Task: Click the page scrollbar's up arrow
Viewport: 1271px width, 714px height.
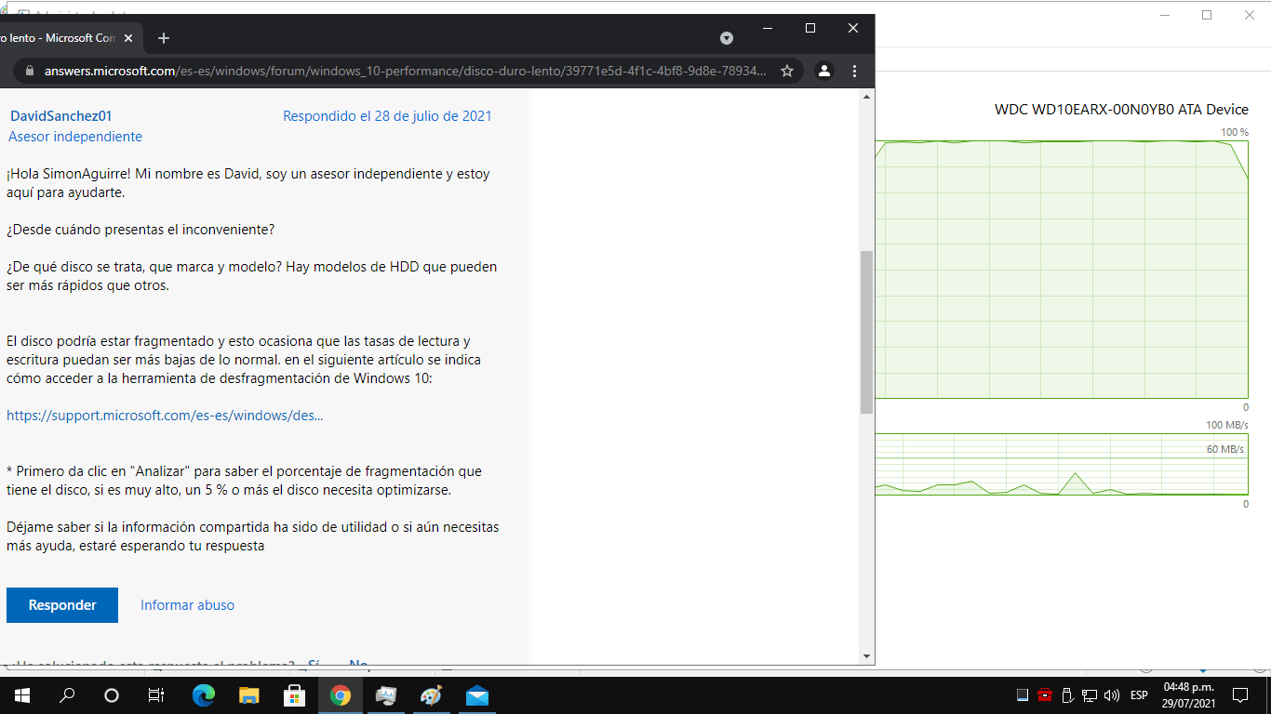Action: (867, 97)
